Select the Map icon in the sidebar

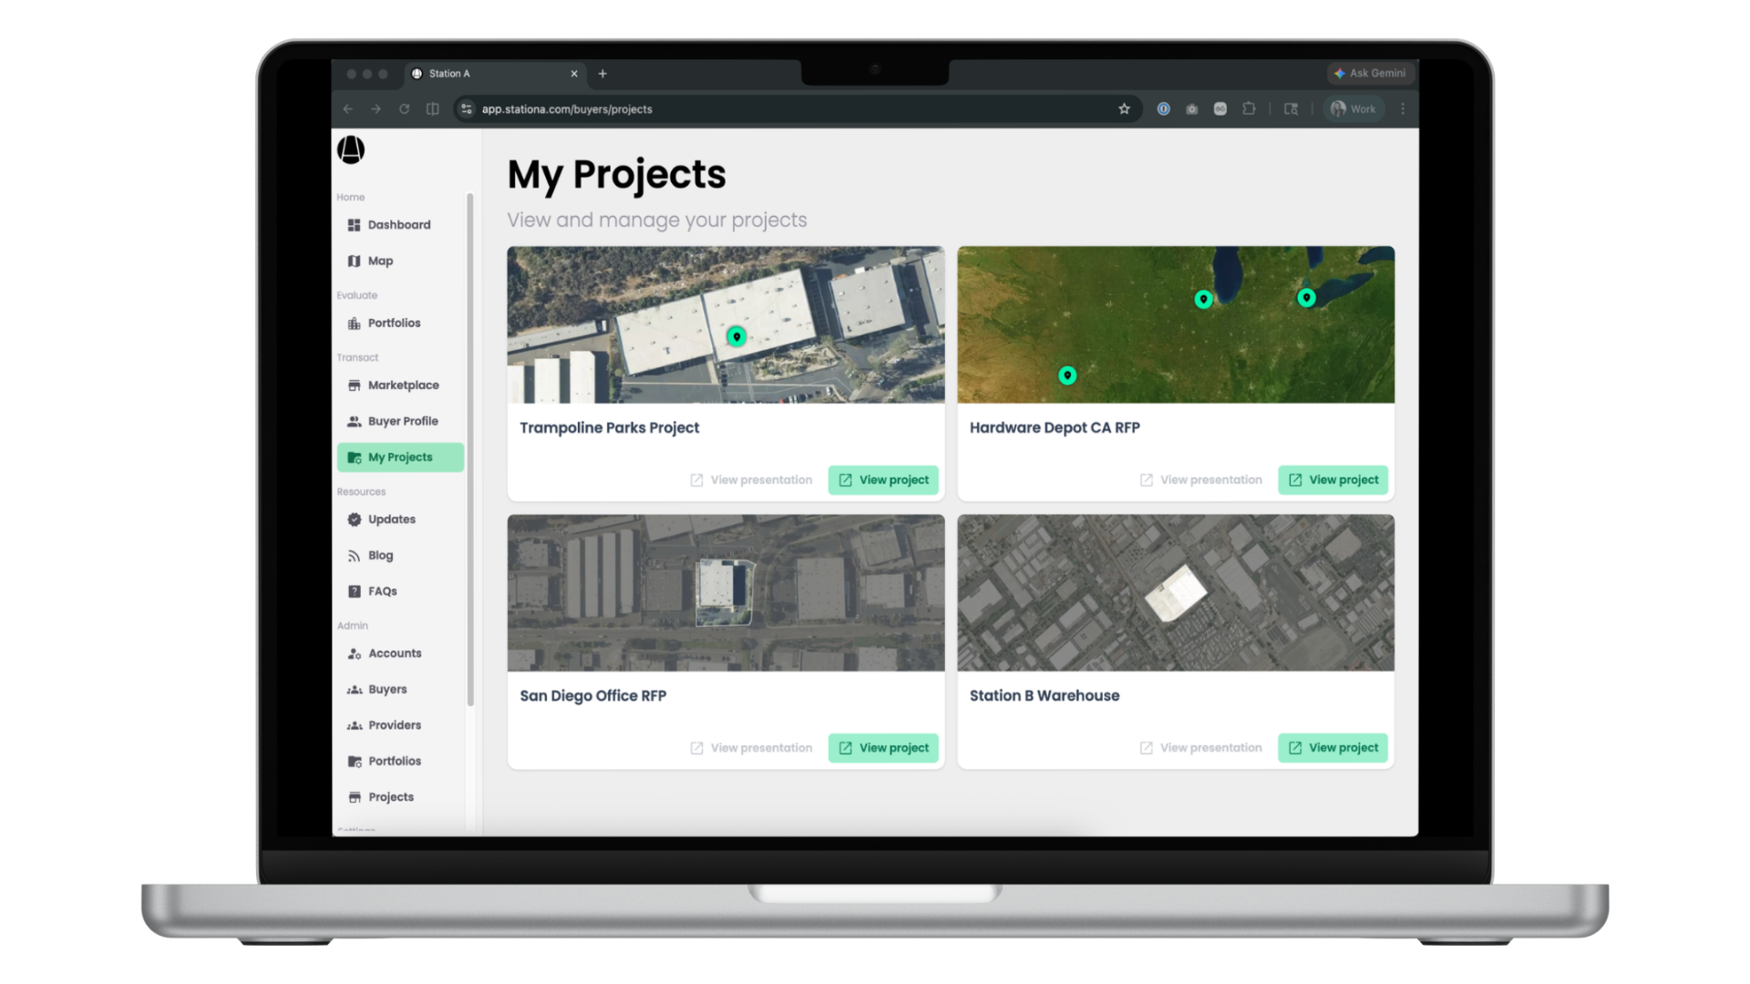point(380,261)
